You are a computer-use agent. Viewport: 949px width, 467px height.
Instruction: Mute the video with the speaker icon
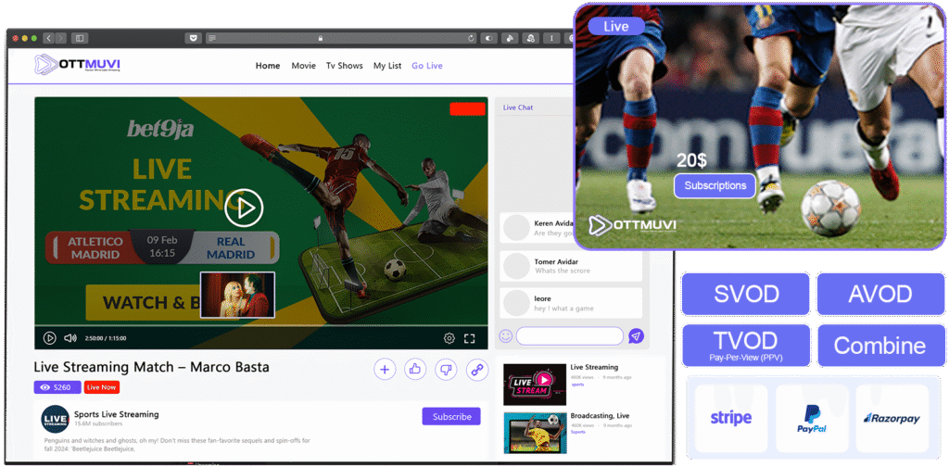coord(70,338)
